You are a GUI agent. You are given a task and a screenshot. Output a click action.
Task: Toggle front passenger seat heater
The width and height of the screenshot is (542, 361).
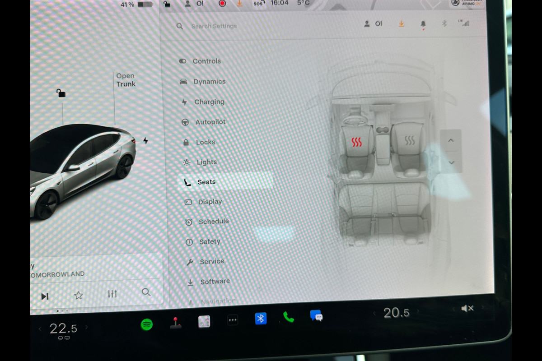point(409,141)
